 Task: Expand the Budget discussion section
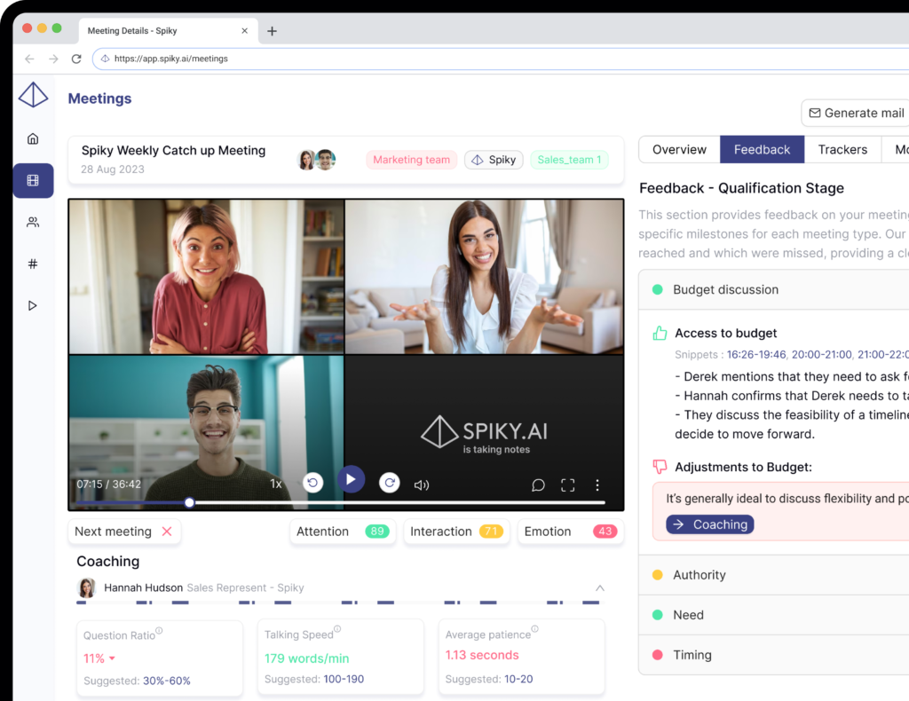point(774,289)
